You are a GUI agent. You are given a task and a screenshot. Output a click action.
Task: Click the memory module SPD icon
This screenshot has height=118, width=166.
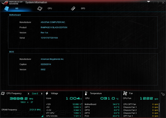pyautogui.click(x=73, y=9)
